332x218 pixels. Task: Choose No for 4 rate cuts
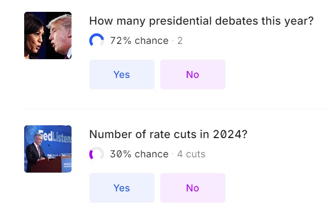click(192, 188)
